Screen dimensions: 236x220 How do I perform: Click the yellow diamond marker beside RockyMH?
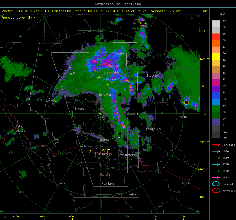(70, 68)
